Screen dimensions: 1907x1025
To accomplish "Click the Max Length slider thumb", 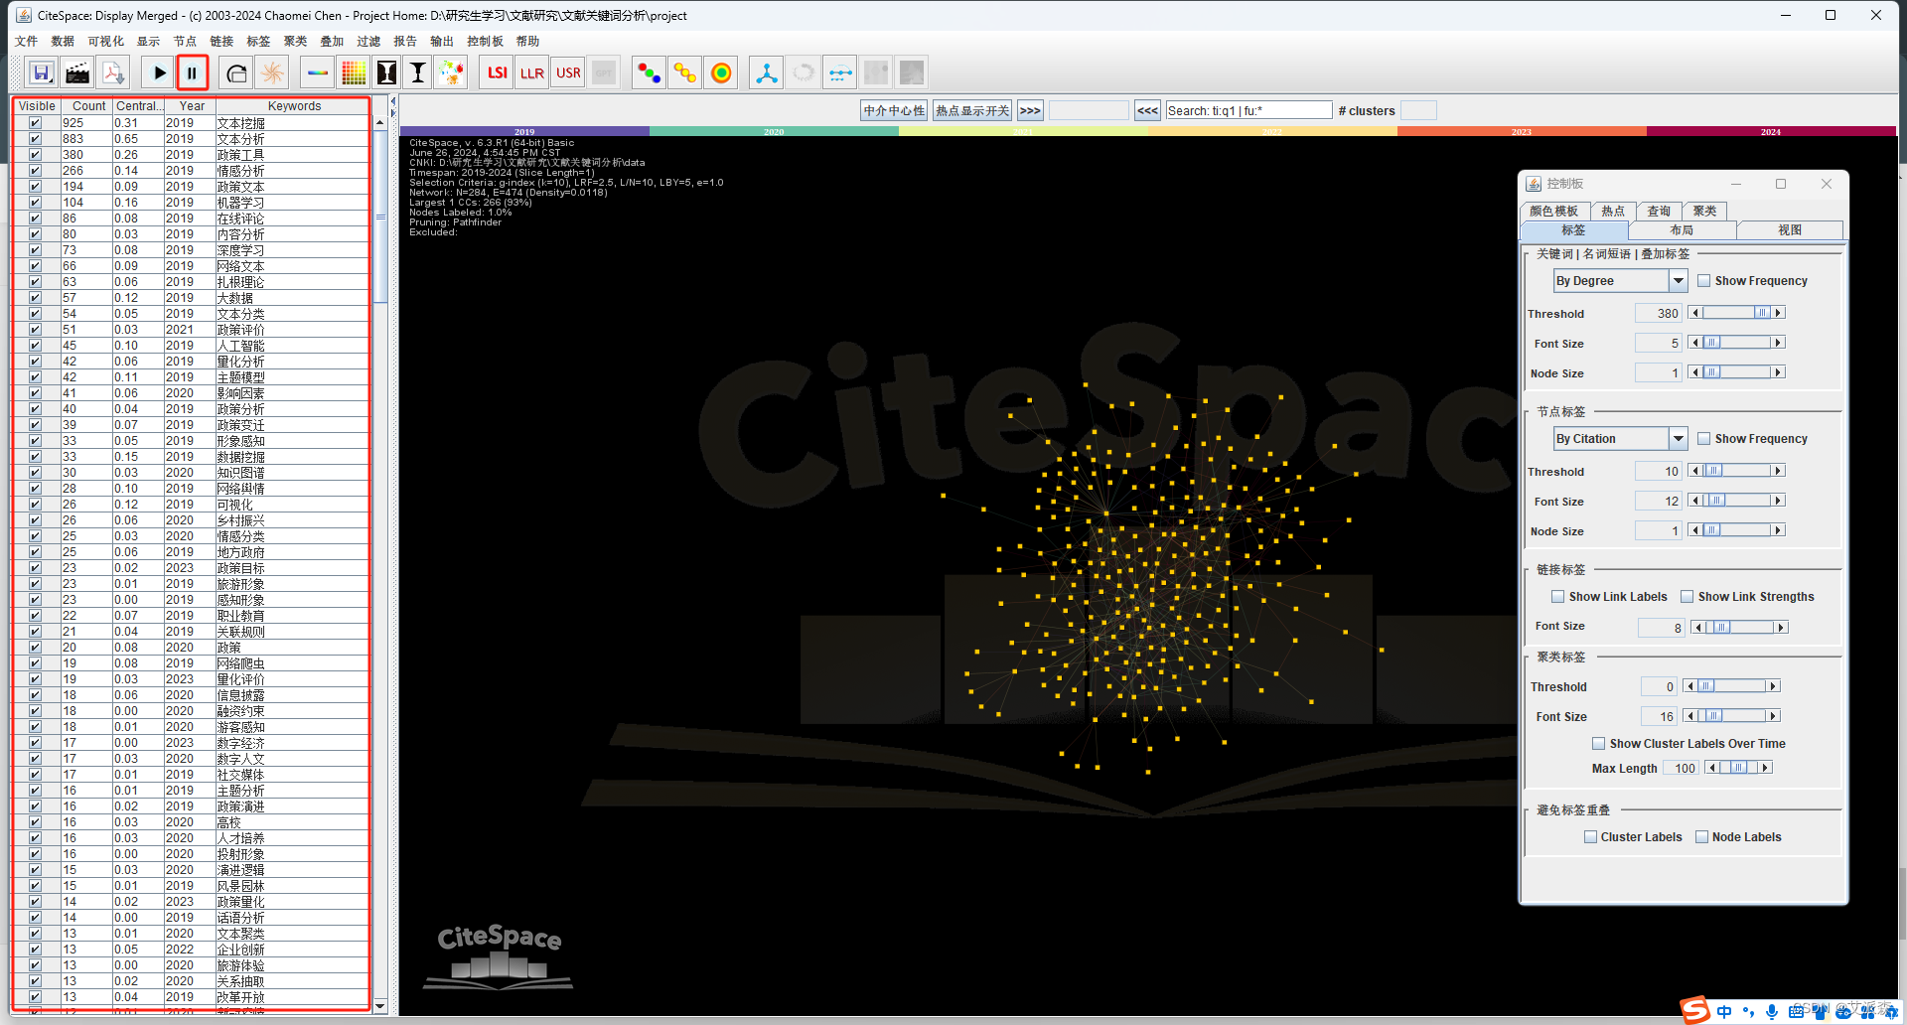I will pyautogui.click(x=1738, y=768).
